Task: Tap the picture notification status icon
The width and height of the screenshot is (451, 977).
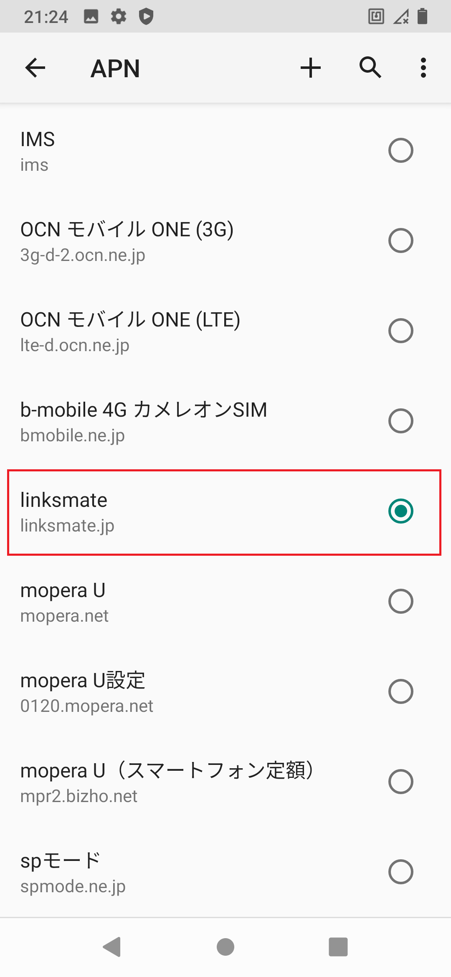Action: click(x=91, y=17)
